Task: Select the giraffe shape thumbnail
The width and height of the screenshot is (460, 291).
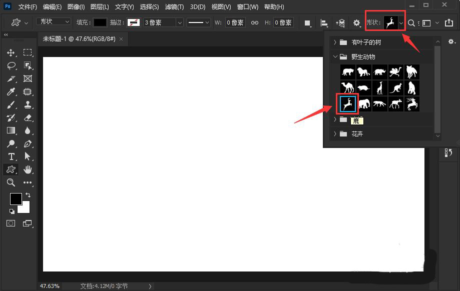Action: coord(380,88)
